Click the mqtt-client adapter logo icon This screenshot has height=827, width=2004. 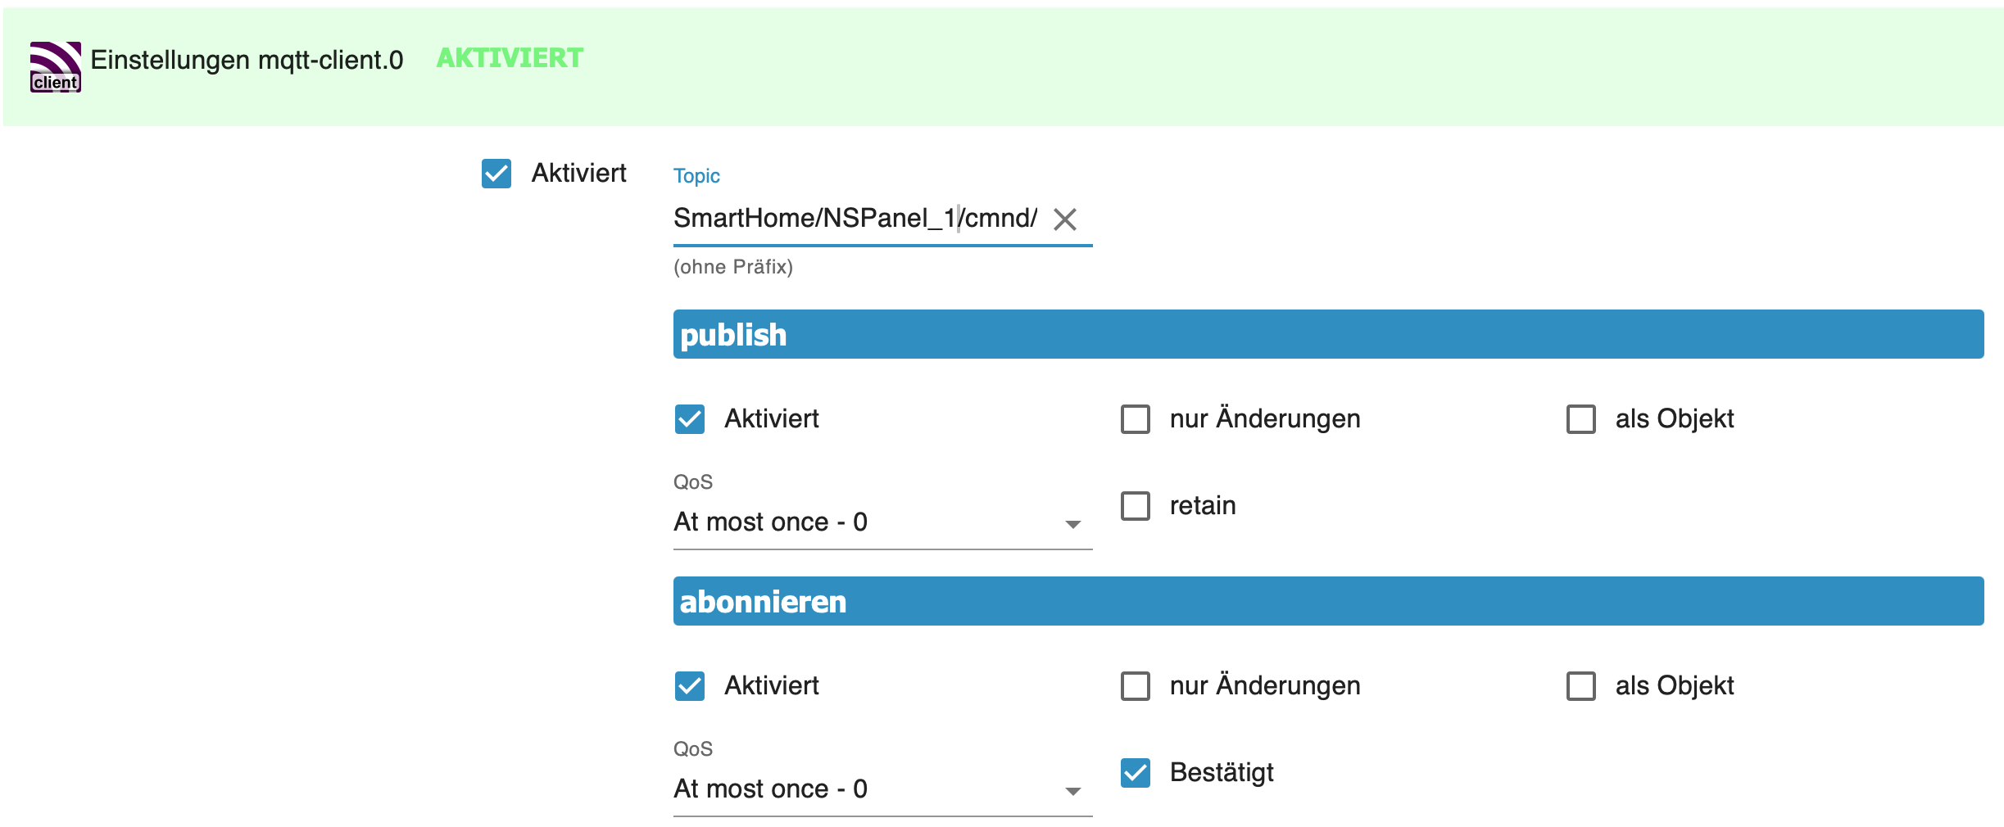point(54,61)
